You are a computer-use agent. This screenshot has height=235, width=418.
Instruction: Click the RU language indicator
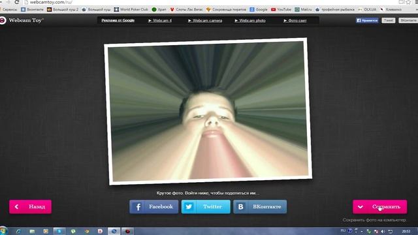[343, 230]
